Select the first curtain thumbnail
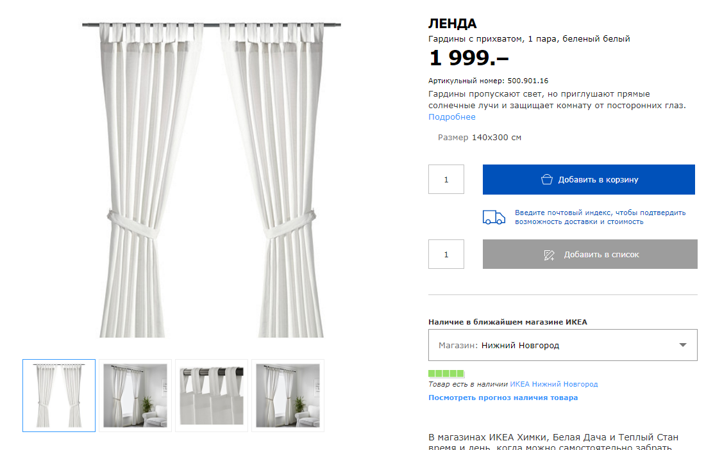The image size is (722, 450). [59, 395]
